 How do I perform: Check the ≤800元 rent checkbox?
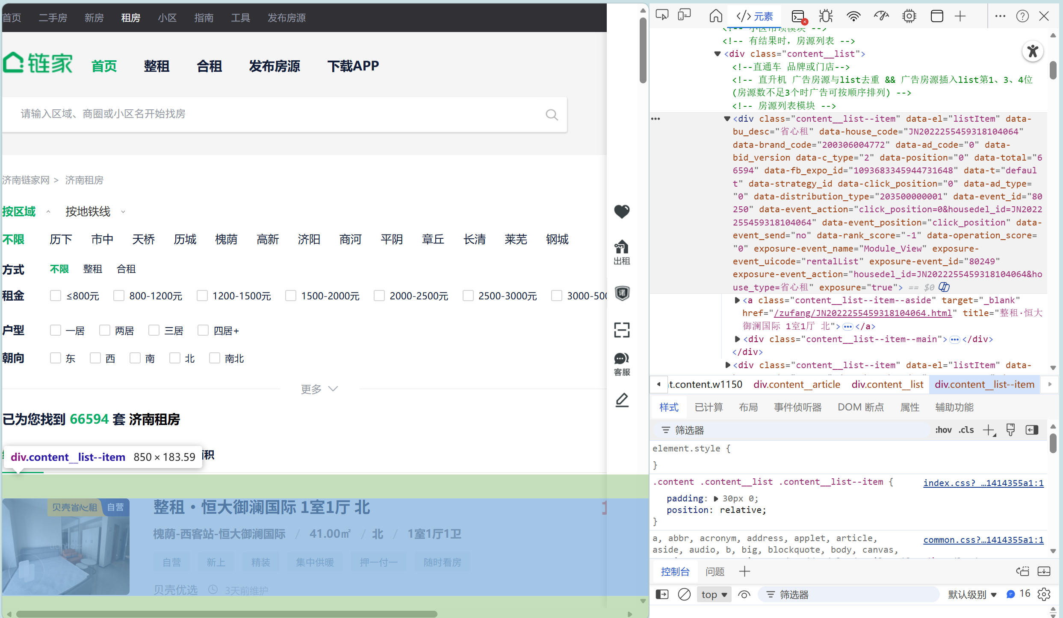coord(56,296)
